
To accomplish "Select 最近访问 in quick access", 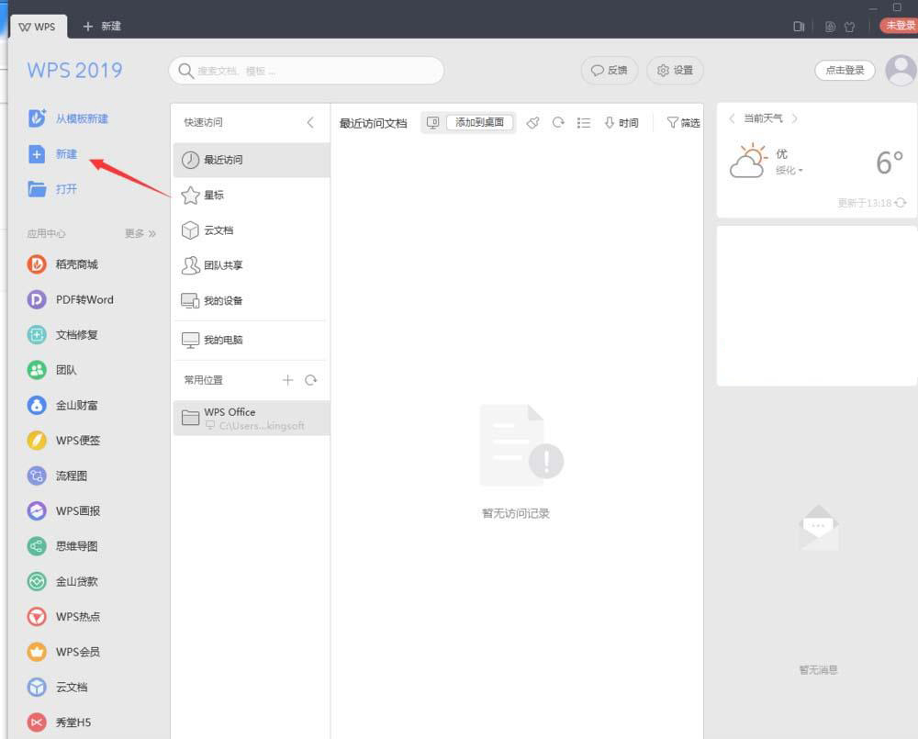I will coord(252,160).
